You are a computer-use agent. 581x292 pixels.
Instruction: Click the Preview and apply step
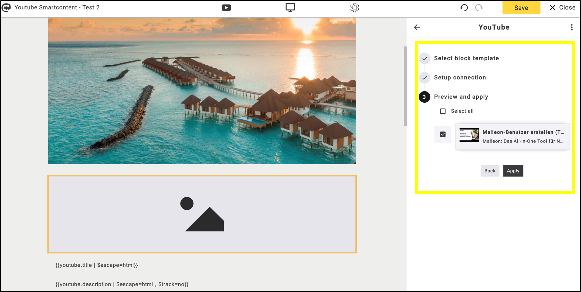pyautogui.click(x=461, y=97)
